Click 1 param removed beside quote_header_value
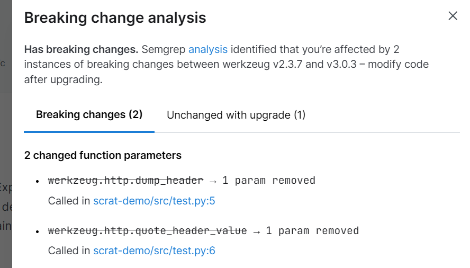This screenshot has height=268, width=470. coord(312,230)
